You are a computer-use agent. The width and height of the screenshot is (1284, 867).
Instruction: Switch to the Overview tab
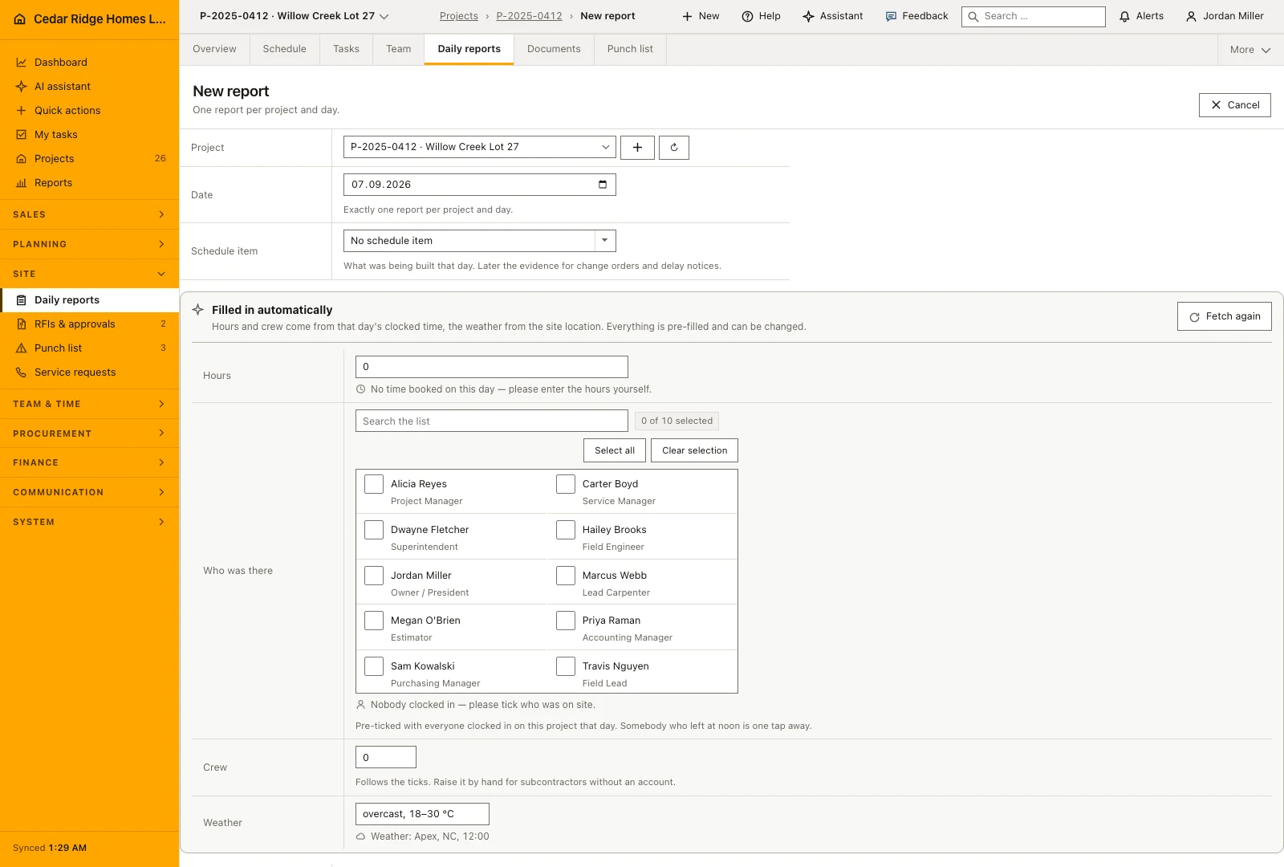tap(214, 49)
